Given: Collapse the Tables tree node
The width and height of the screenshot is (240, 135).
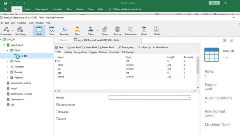Looking at the screenshot, I should pos(7,50).
